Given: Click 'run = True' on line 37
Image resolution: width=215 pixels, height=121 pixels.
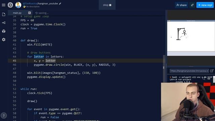Looking at the screenshot, I should click(29, 28).
